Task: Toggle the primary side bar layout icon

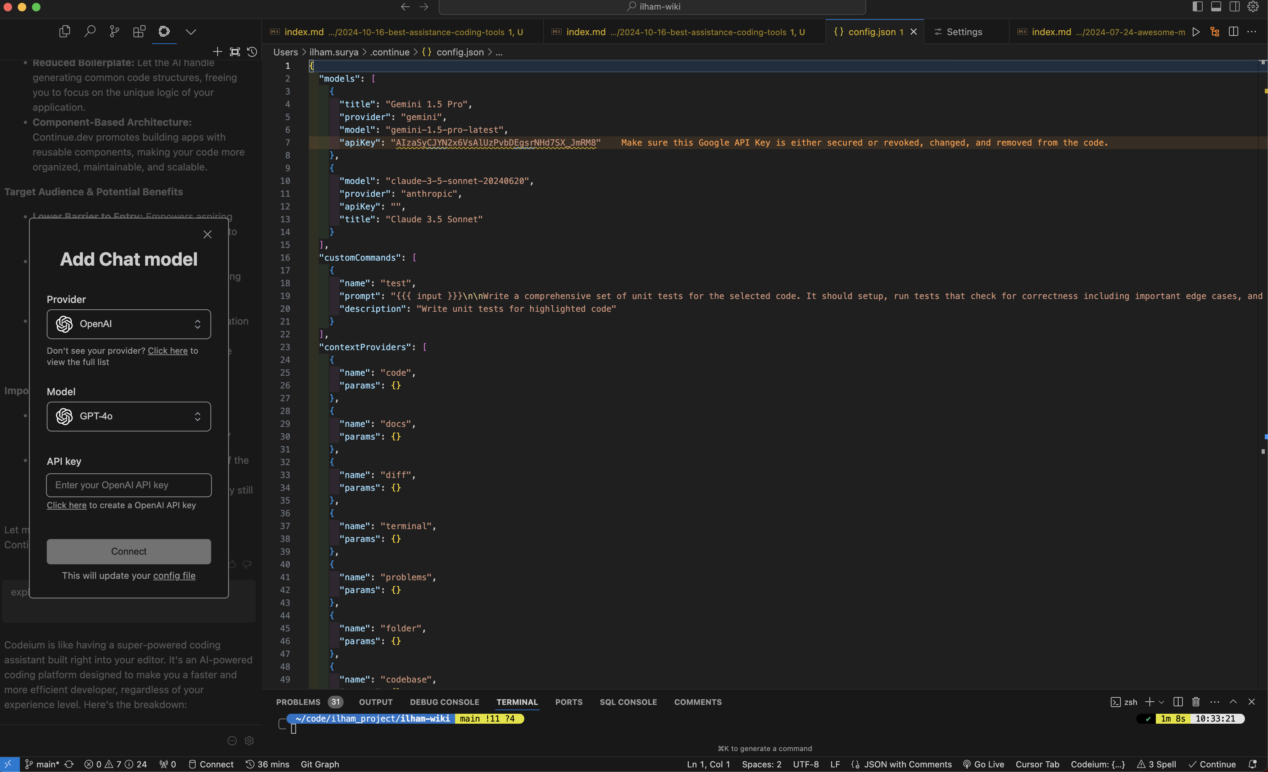Action: point(1197,7)
